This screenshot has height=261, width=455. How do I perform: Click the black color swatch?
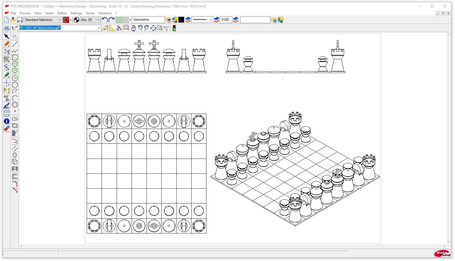click(x=181, y=20)
